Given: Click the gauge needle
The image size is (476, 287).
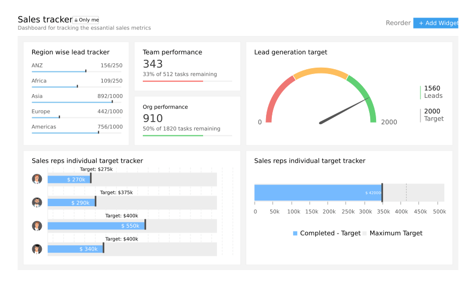Looking at the screenshot, I should 344,111.
